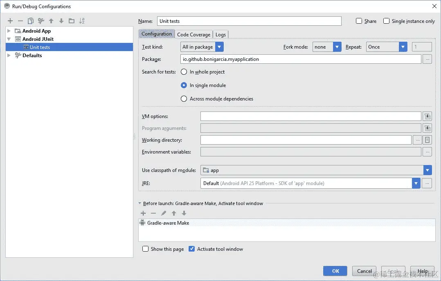Screen dimensions: 441x281
Task: Copy the selected configuration
Action: pyautogui.click(x=30, y=21)
